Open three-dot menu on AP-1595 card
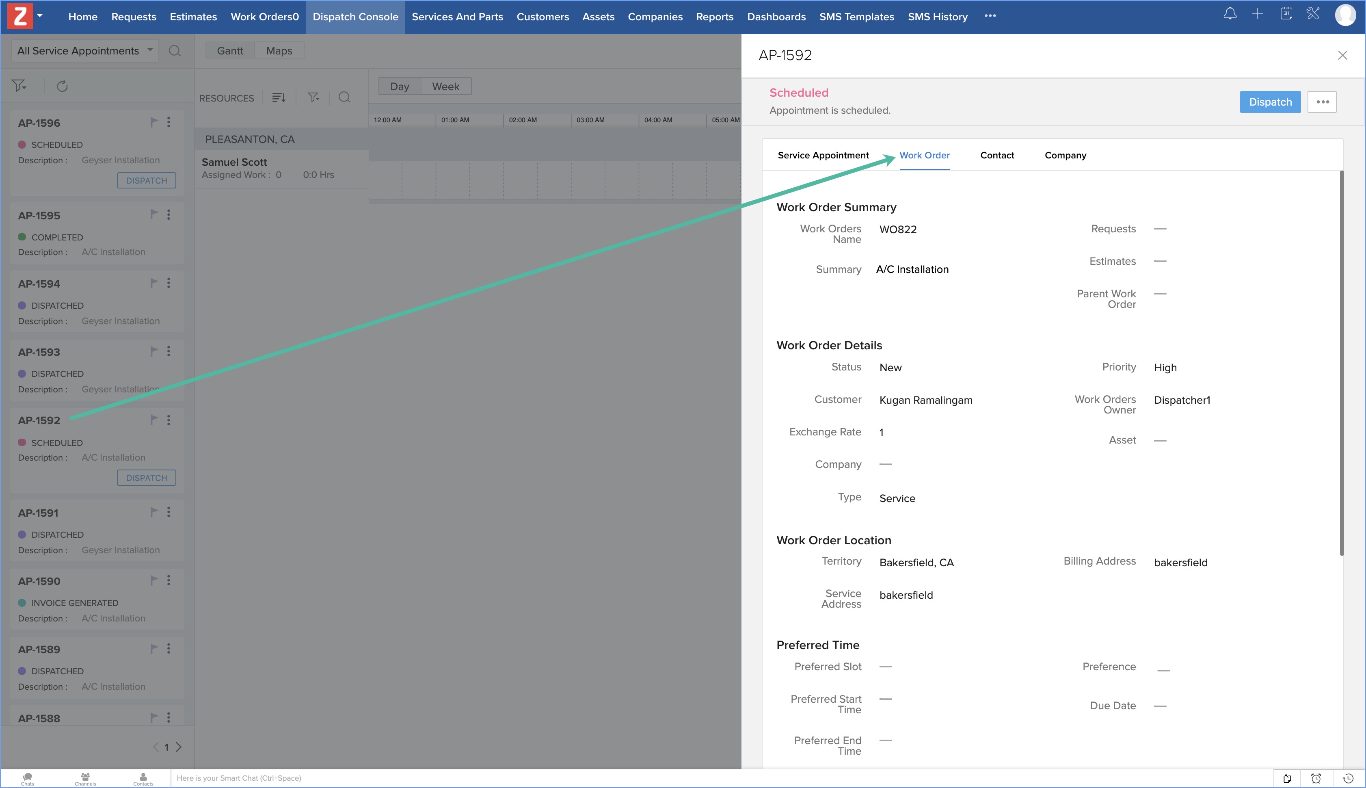The width and height of the screenshot is (1366, 788). [x=169, y=215]
